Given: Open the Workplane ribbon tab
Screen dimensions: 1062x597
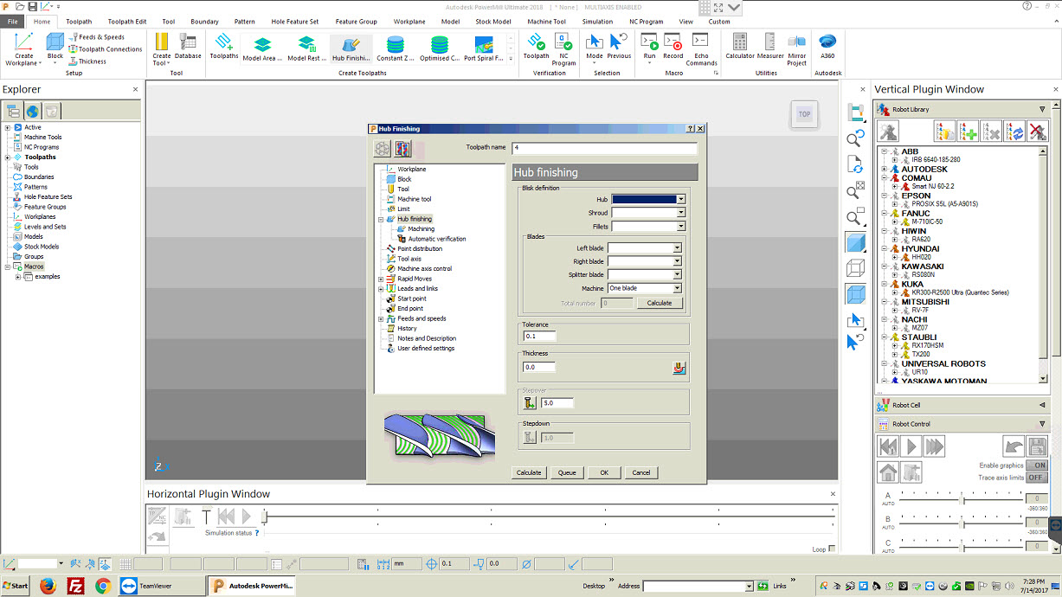Looking at the screenshot, I should [409, 22].
